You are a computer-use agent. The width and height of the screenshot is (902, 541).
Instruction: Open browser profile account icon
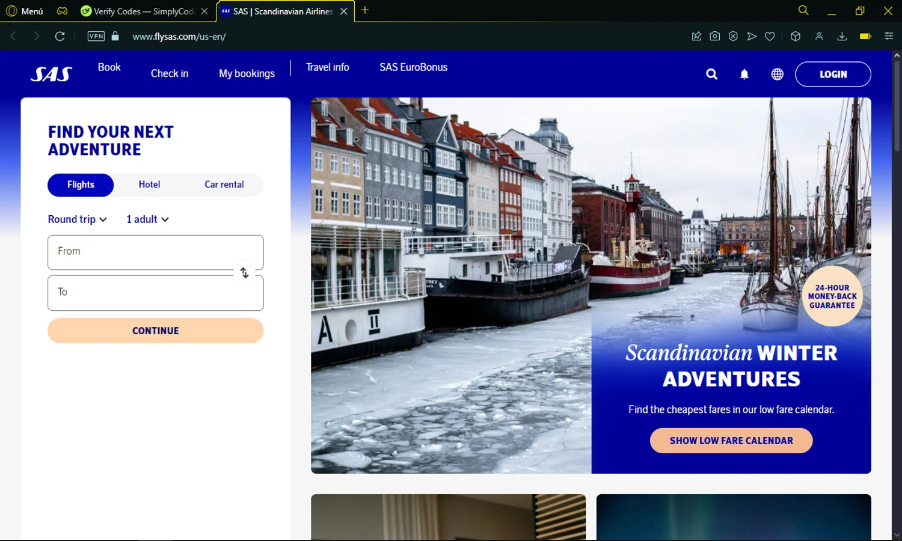tap(819, 36)
